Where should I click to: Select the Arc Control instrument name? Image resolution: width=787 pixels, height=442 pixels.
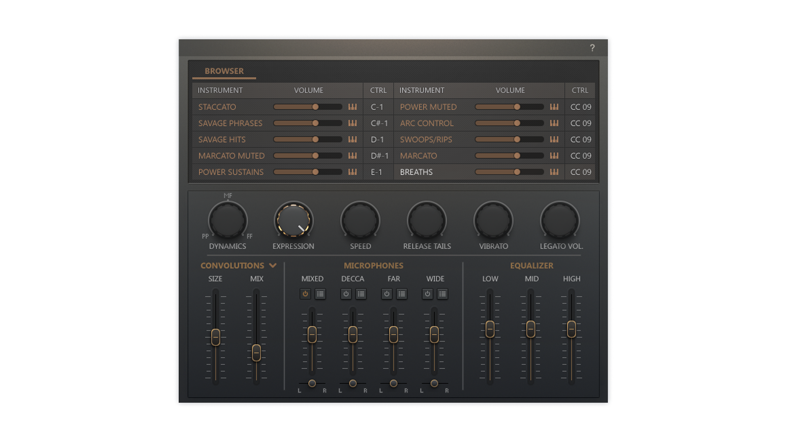coord(426,123)
